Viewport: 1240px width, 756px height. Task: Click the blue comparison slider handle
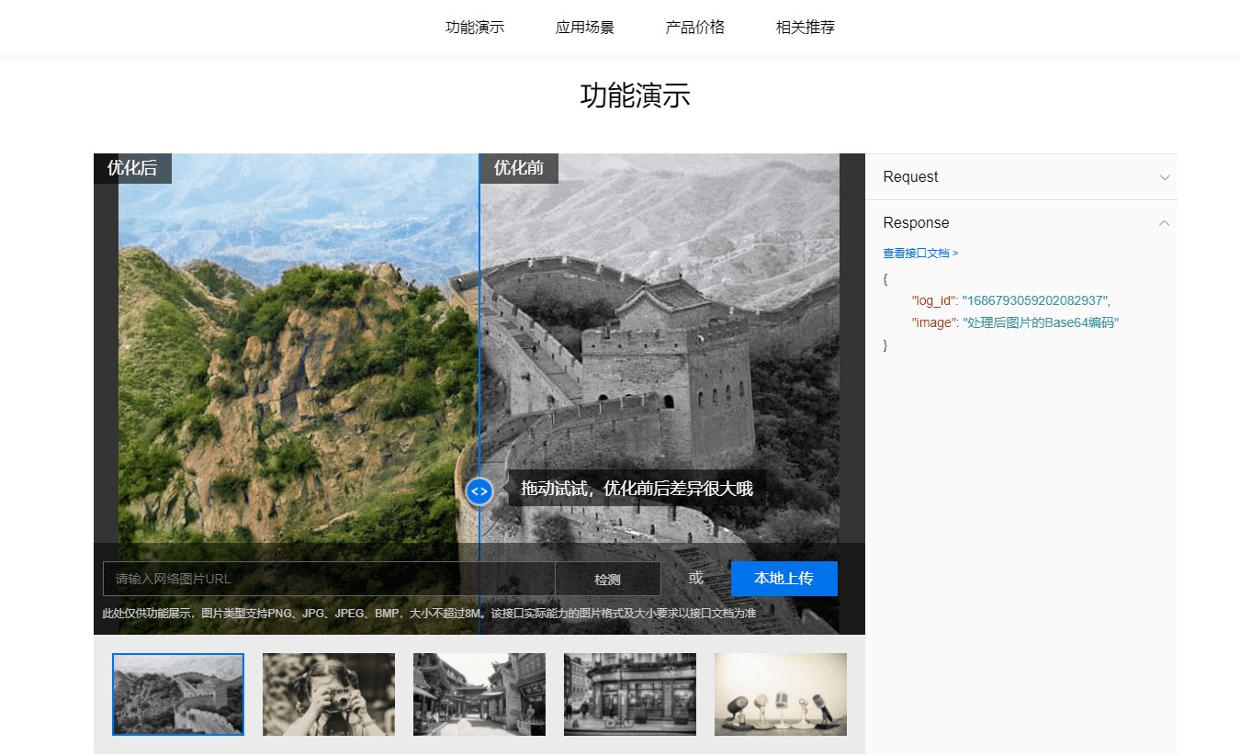tap(479, 491)
